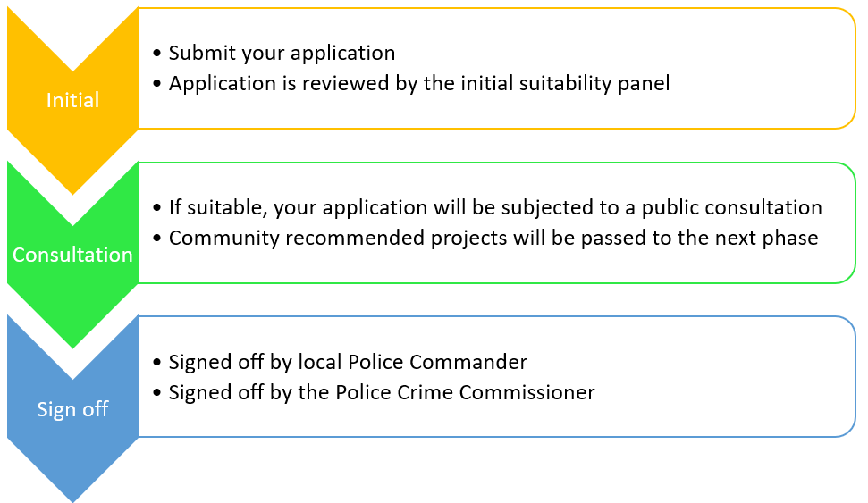Click the bullet before "Application is reviewed"
868x503 pixels.
pyautogui.click(x=157, y=85)
